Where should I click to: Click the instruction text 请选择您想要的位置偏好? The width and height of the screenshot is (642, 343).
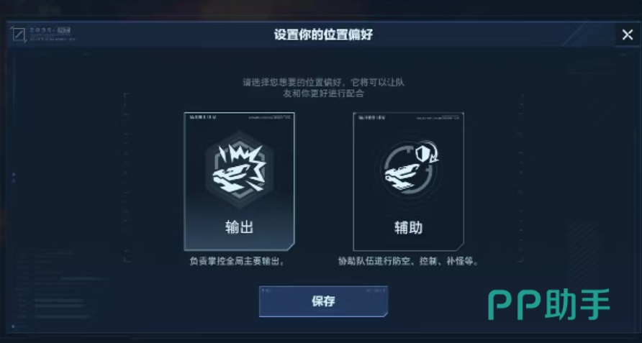point(323,88)
